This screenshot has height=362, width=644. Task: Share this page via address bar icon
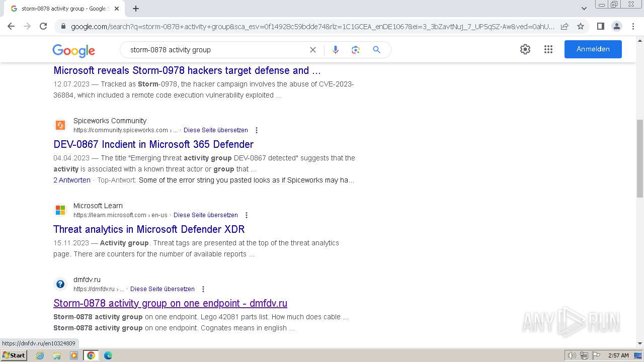click(x=565, y=26)
